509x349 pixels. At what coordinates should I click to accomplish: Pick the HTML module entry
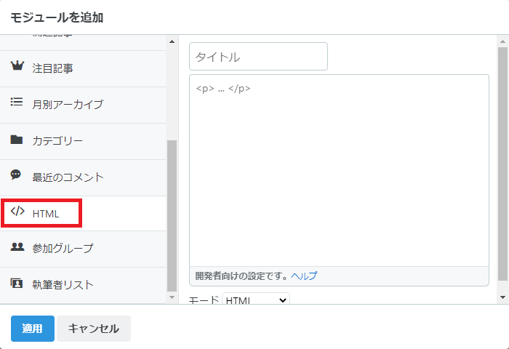(83, 213)
